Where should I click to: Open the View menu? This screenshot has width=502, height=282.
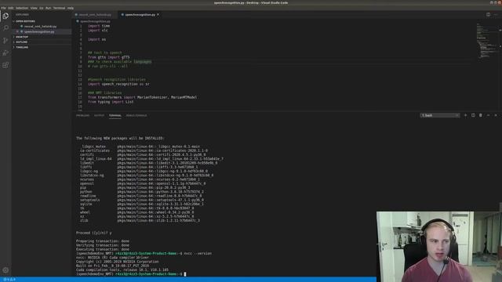point(34,8)
